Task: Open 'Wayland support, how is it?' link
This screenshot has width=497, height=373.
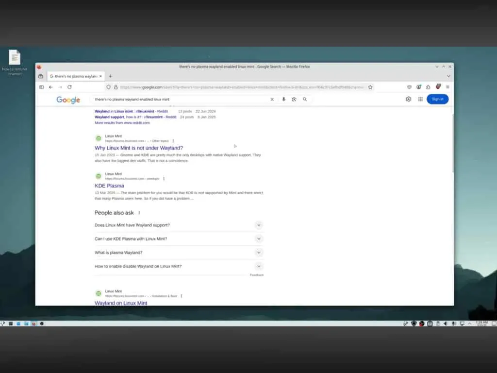Action: click(x=135, y=117)
